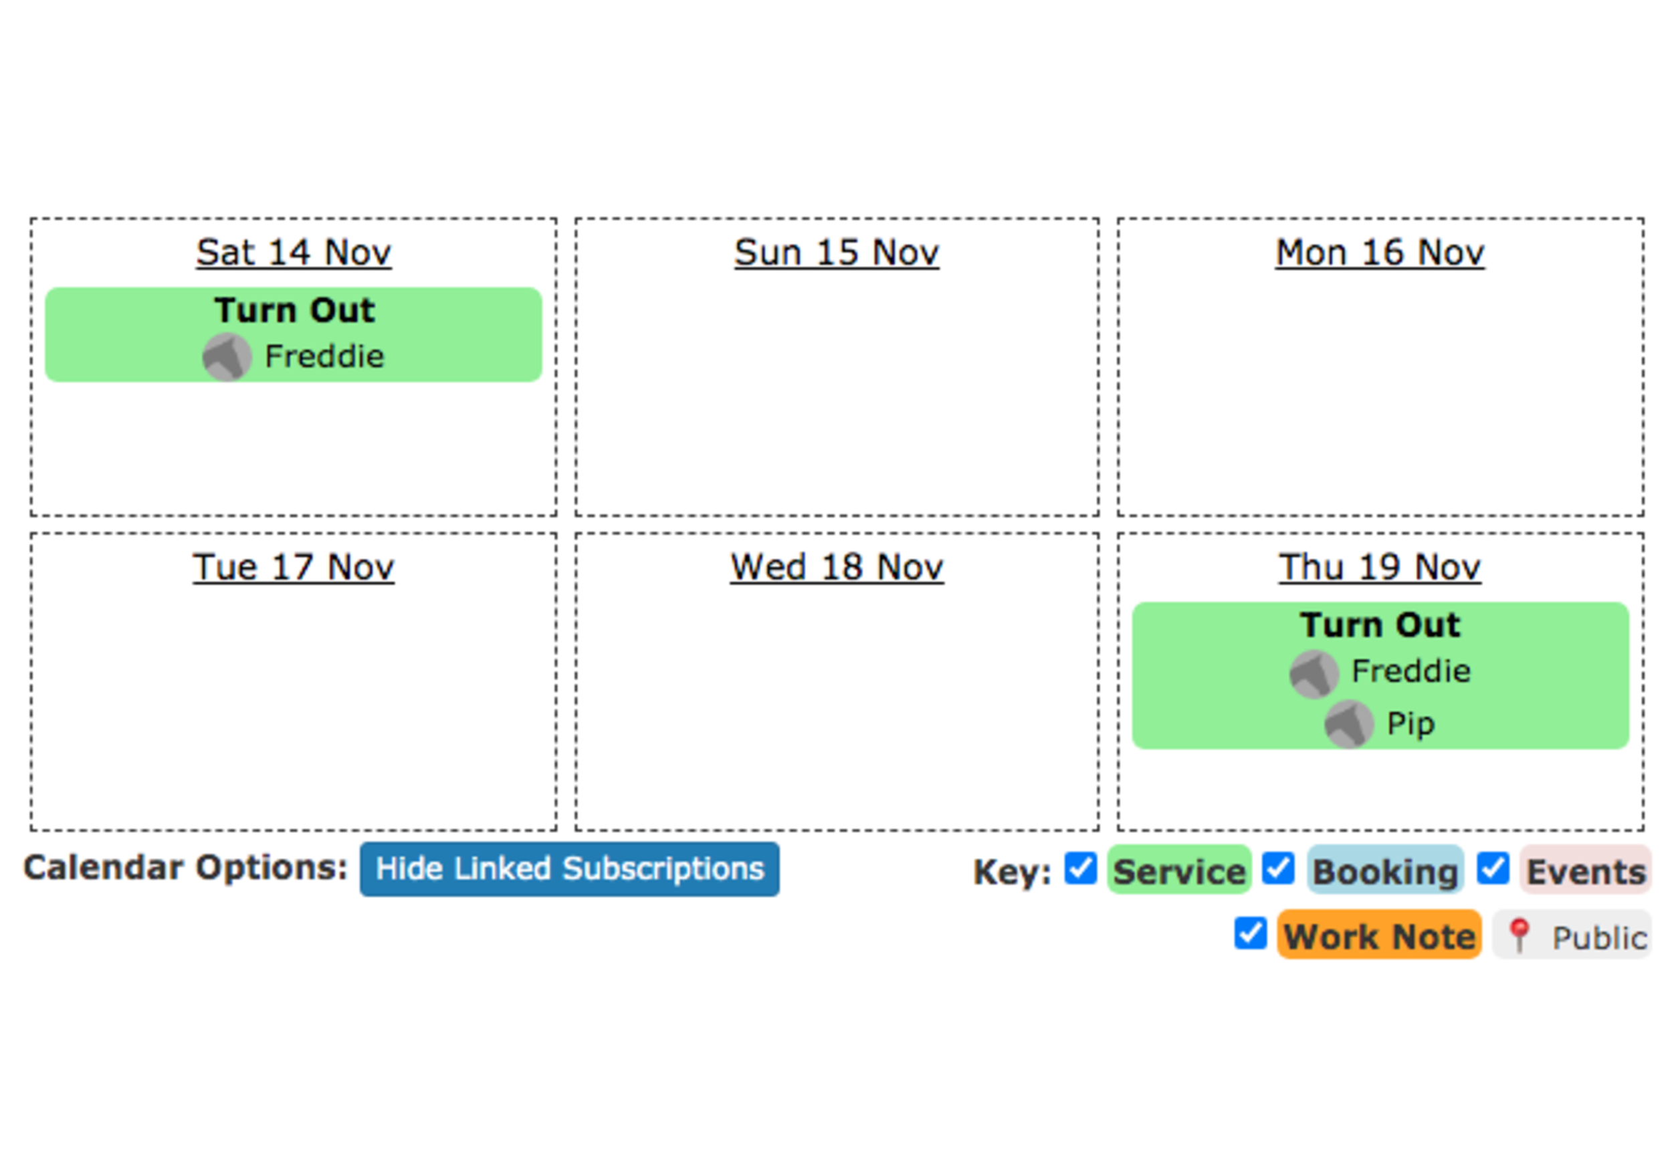Click Freddie's horse avatar on Thu 19 Nov
Screen dimensions: 1672x1164
click(x=1314, y=673)
